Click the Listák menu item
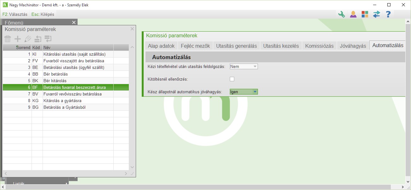The image size is (411, 190). 19,184
